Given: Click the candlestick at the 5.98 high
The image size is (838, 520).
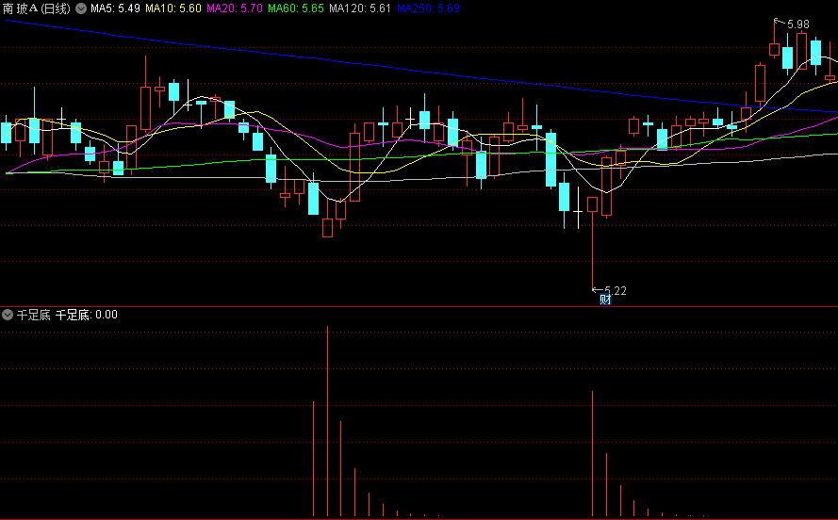Looking at the screenshot, I should 775,38.
